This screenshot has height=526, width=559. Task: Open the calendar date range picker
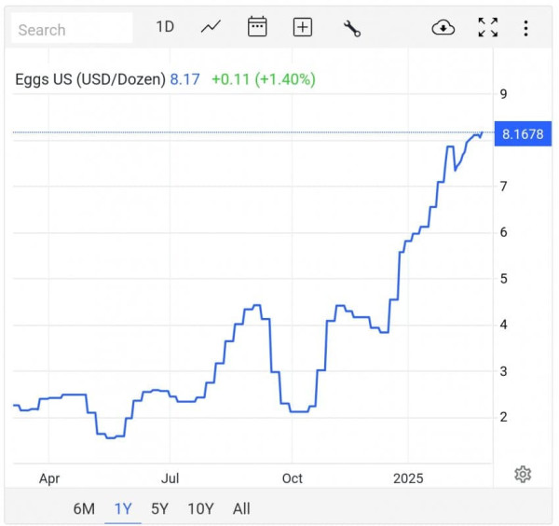coord(257,27)
